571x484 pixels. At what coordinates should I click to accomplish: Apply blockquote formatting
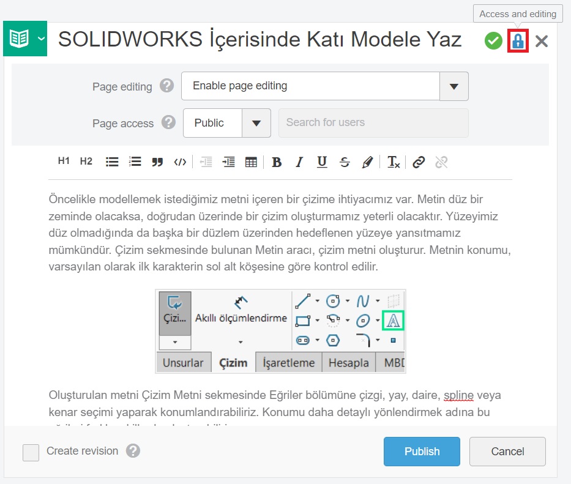coord(157,162)
